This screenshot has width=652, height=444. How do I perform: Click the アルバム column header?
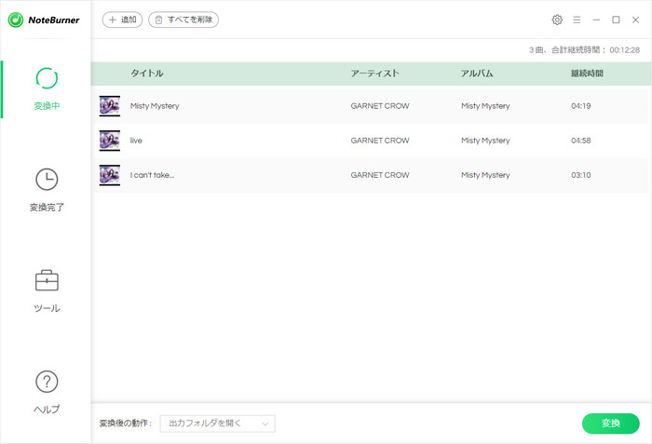[477, 74]
